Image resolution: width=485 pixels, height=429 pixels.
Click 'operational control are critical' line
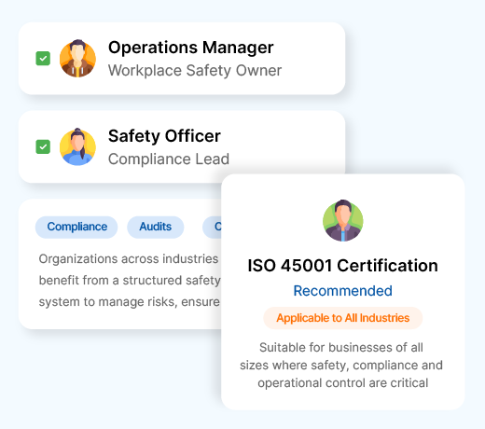pyautogui.click(x=343, y=383)
